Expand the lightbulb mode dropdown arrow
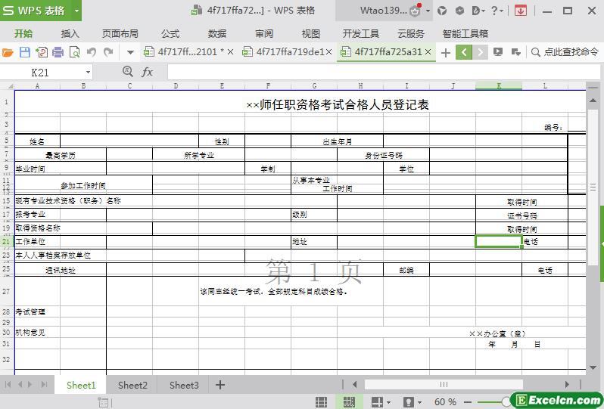Screen dimensions: 604x409 coord(419,402)
